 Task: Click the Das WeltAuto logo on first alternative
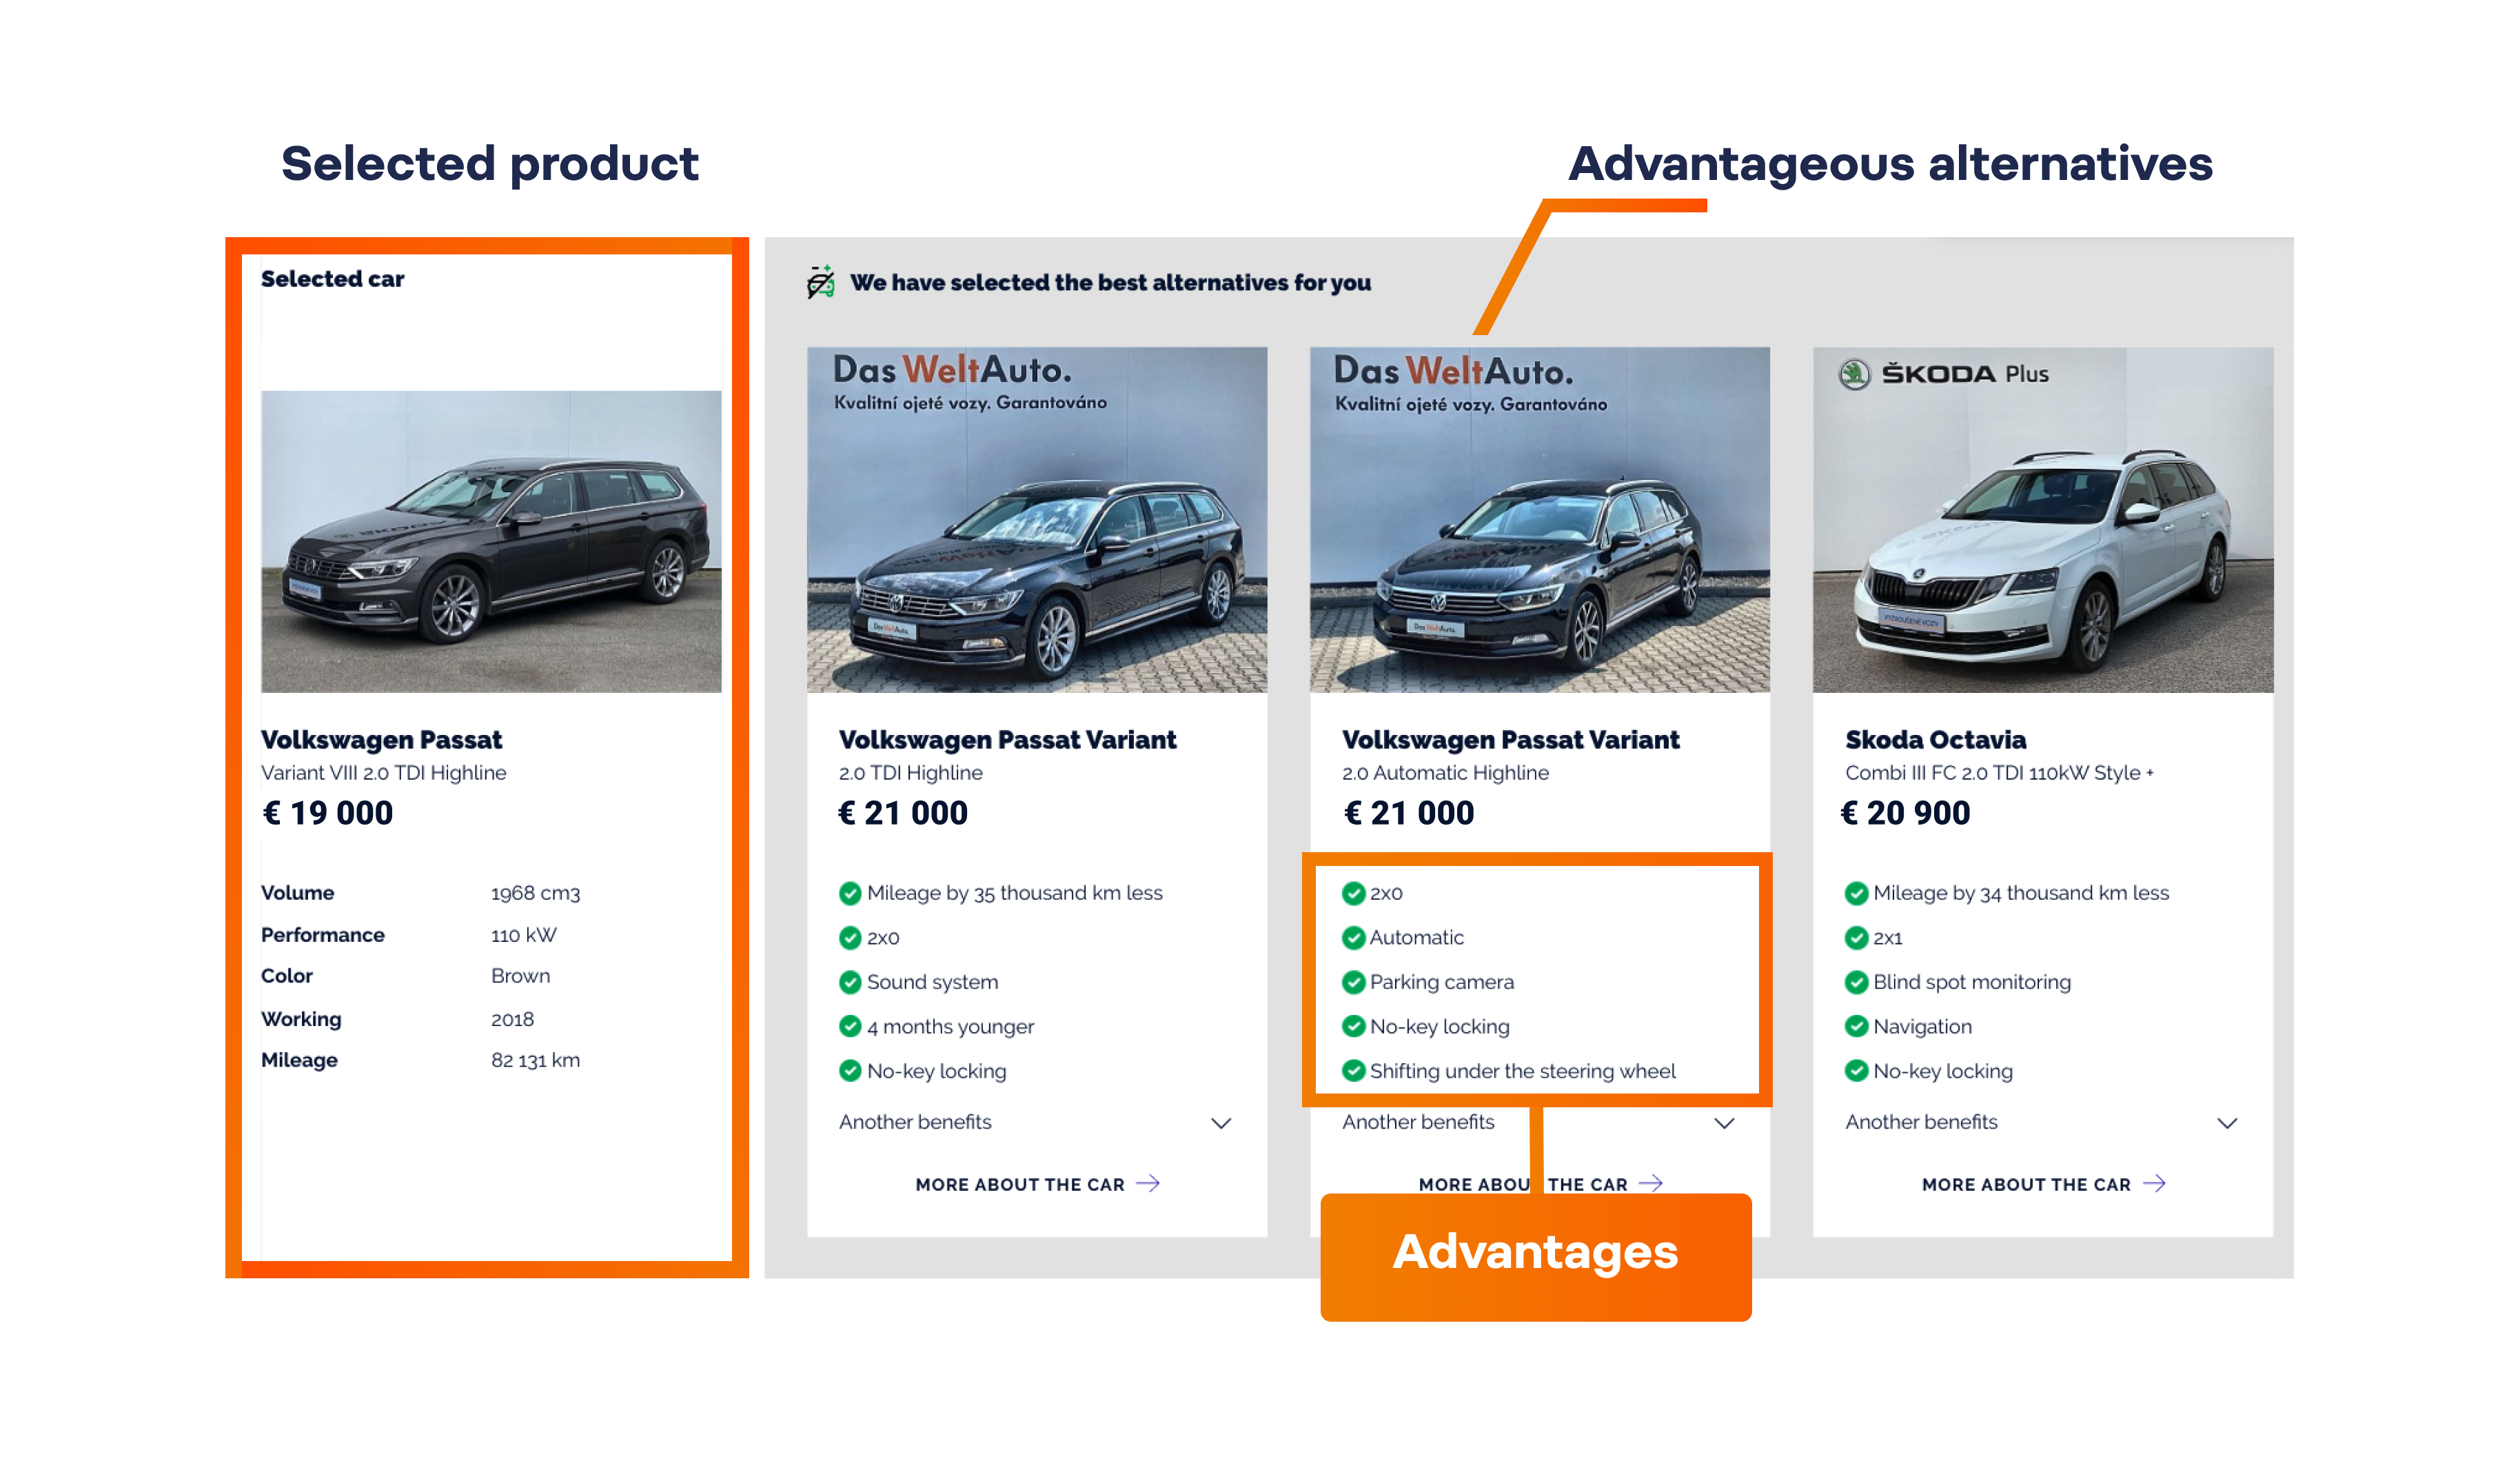(x=970, y=381)
